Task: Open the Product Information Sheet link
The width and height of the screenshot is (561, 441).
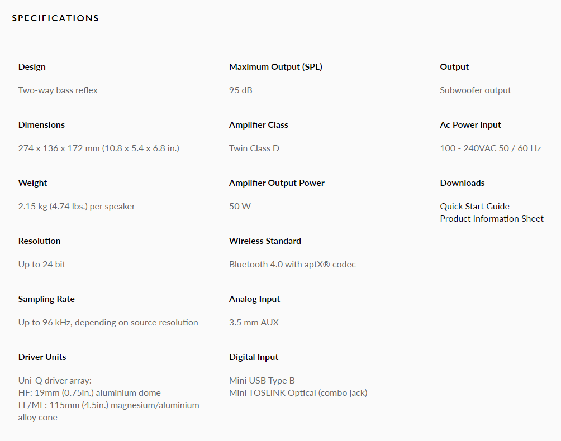Action: point(492,219)
